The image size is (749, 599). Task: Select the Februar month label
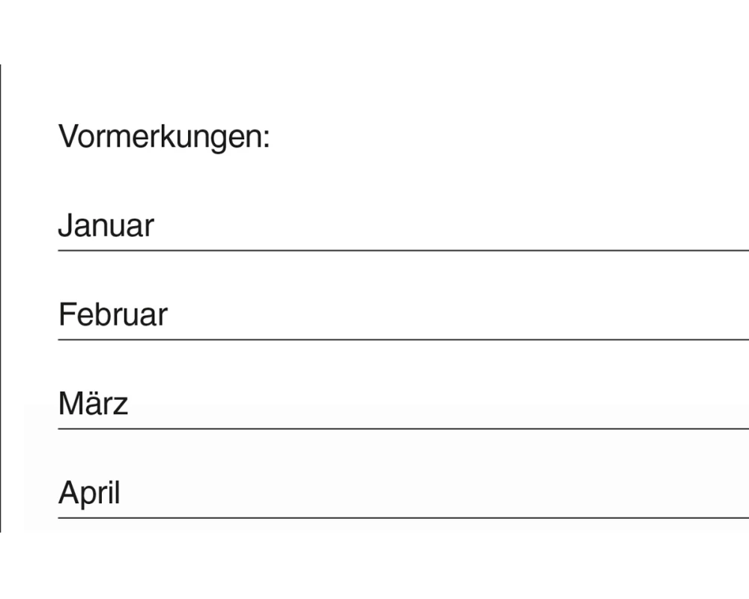point(112,315)
